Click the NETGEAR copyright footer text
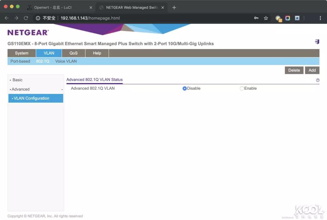This screenshot has height=220, width=327. click(45, 216)
